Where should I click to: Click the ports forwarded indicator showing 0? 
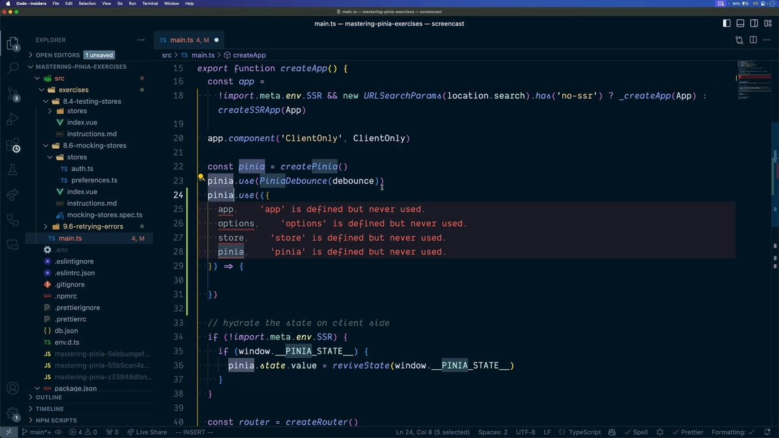point(112,432)
